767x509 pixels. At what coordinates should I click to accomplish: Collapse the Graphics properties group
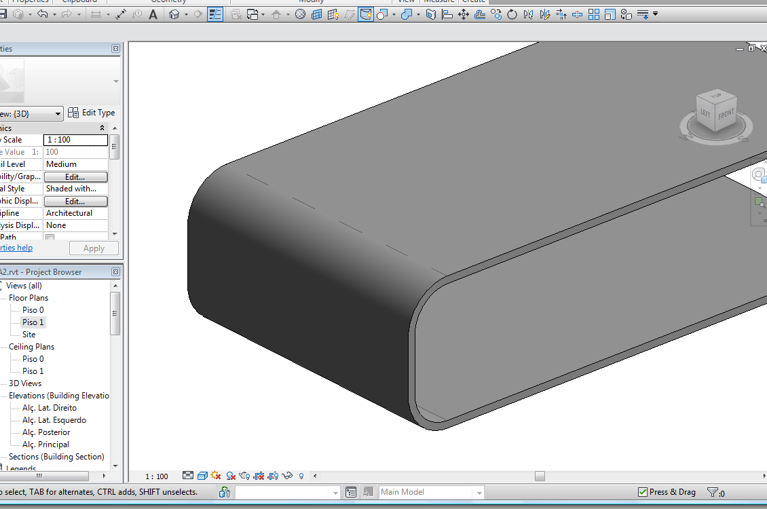pyautogui.click(x=102, y=128)
